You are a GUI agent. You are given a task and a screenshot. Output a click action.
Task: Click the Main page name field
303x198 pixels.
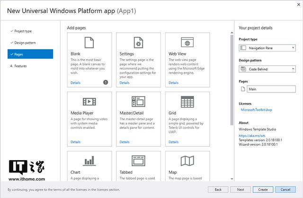pyautogui.click(x=271, y=89)
